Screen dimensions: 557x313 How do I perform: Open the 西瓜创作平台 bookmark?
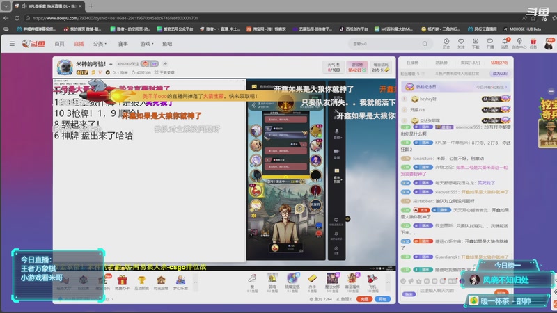click(354, 29)
